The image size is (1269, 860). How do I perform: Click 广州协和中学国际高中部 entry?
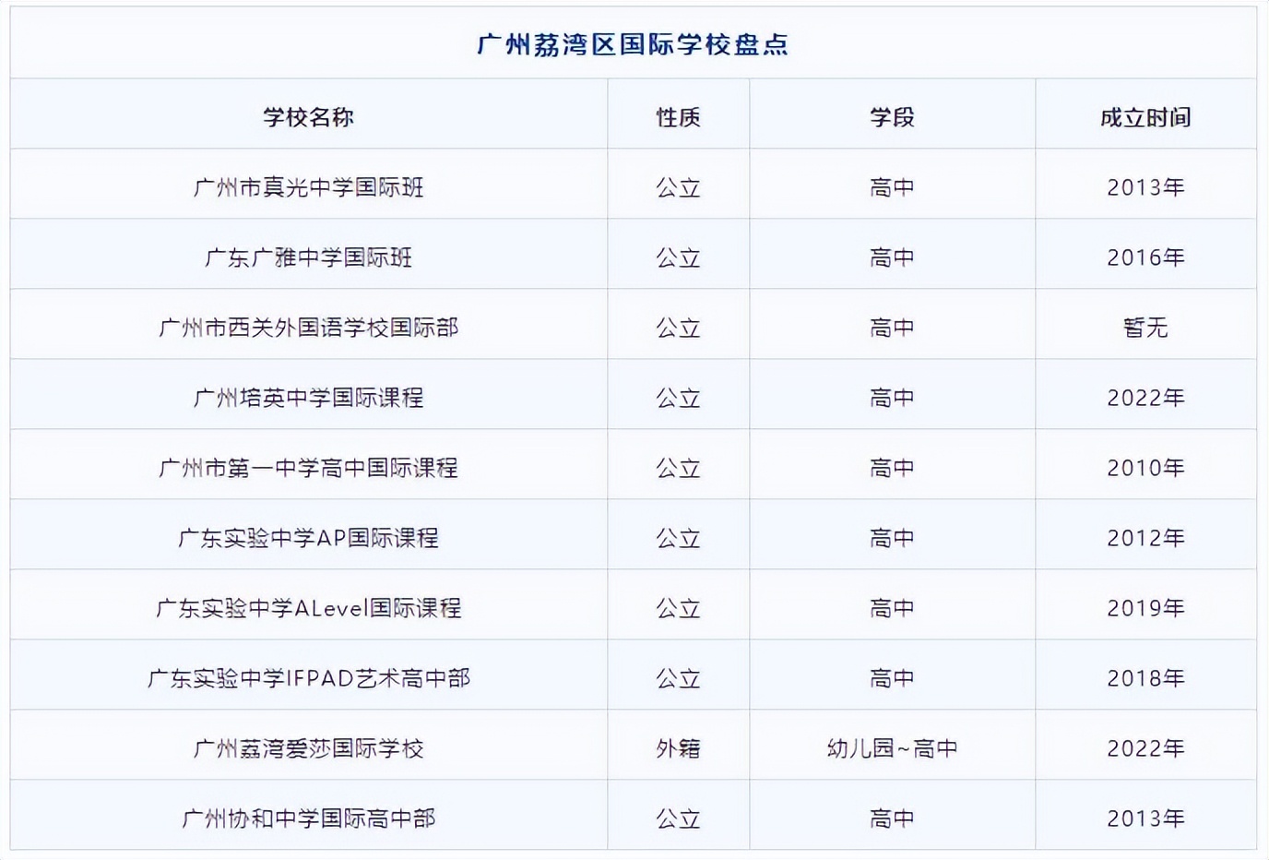pos(308,817)
